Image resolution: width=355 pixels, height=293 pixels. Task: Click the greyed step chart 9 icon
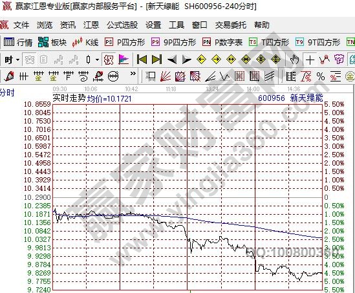pyautogui.click(x=74, y=60)
